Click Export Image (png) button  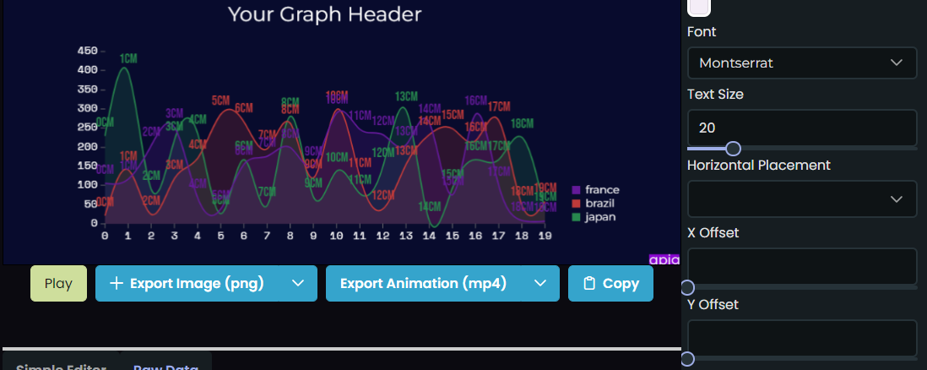pyautogui.click(x=187, y=283)
